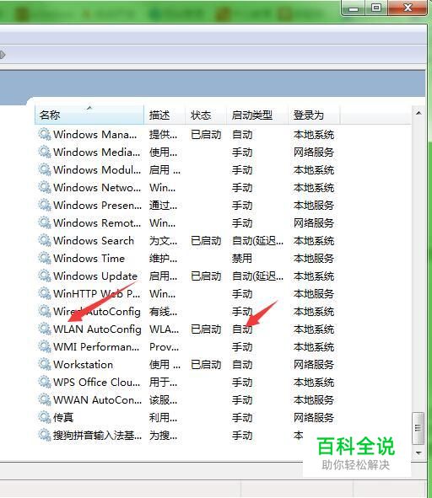Image resolution: width=432 pixels, height=498 pixels.
Task: Sort by the 启动类型 column header
Action: tap(257, 115)
